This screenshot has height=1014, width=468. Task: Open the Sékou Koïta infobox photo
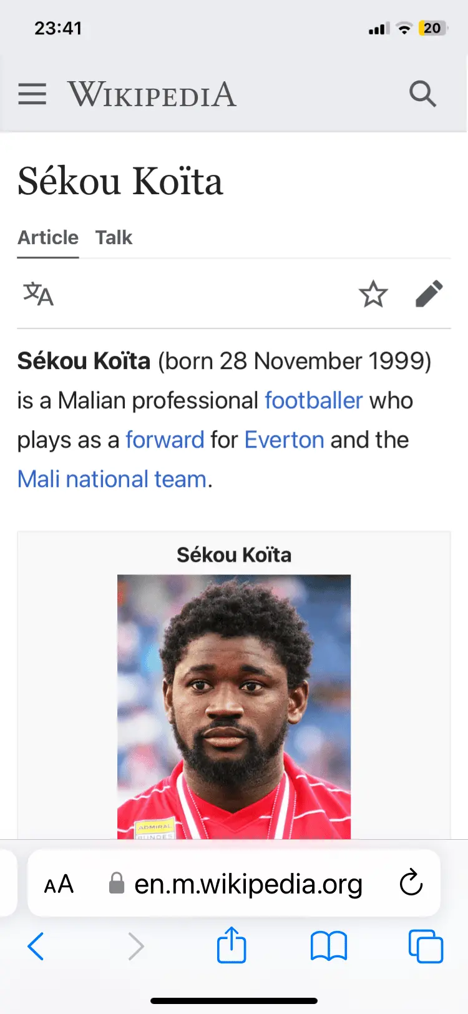point(234,706)
